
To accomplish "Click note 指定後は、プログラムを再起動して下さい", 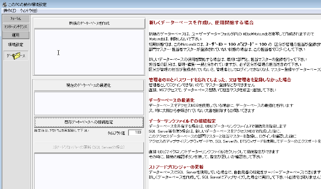I will (x=62, y=130).
